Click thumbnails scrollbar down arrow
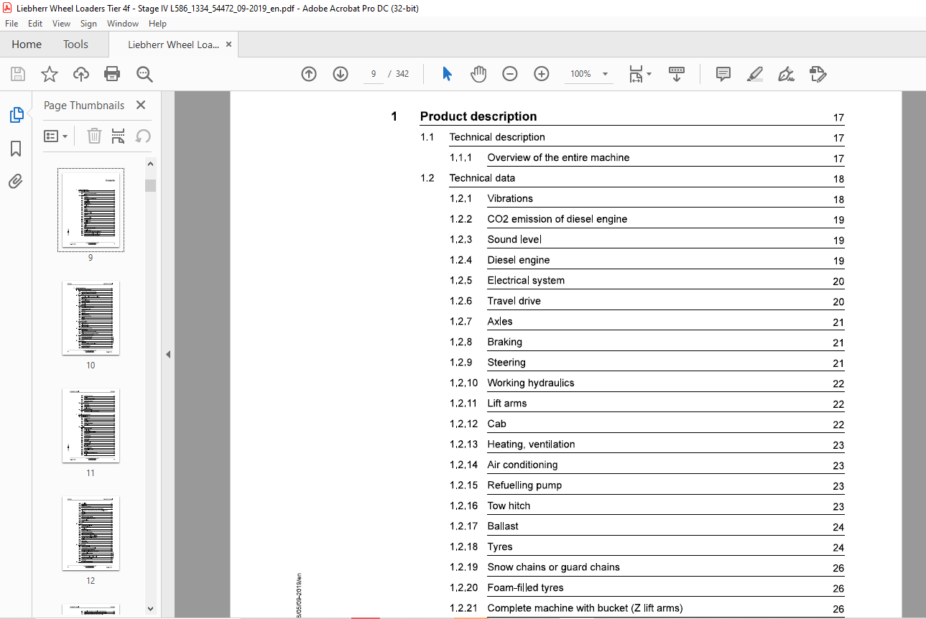The image size is (926, 619). [150, 608]
